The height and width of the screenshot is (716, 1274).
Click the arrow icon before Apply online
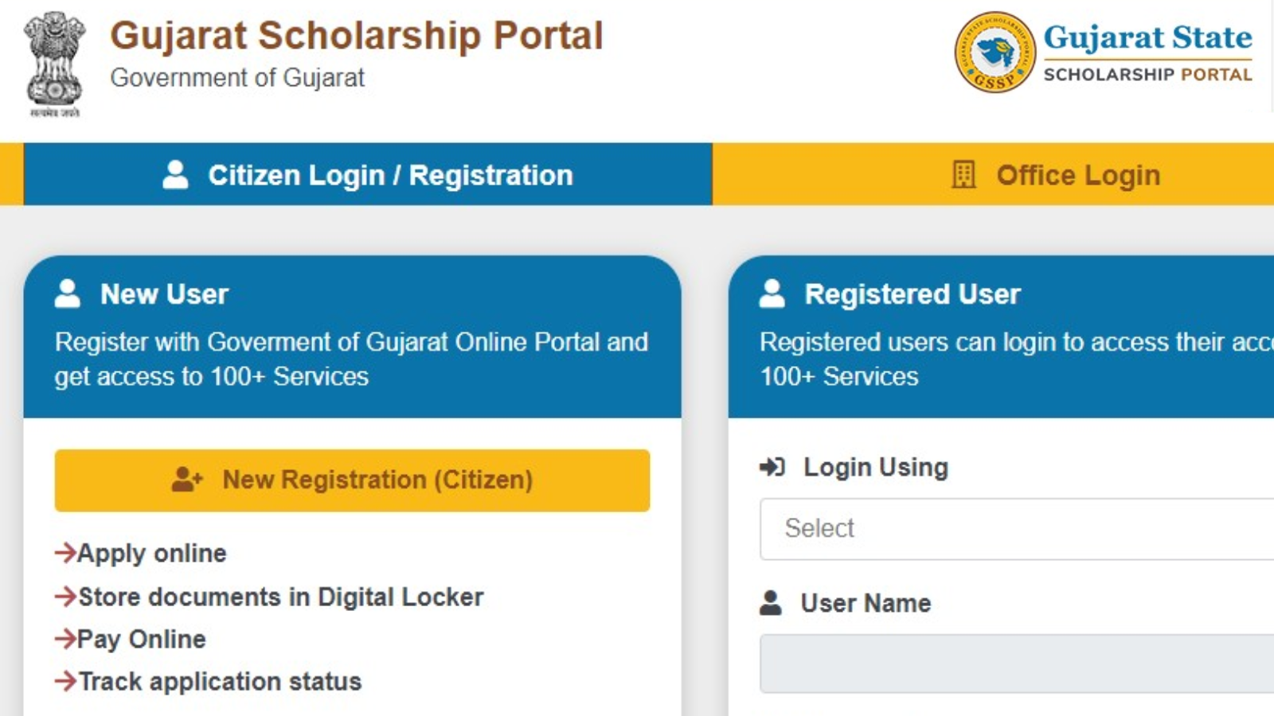(62, 552)
